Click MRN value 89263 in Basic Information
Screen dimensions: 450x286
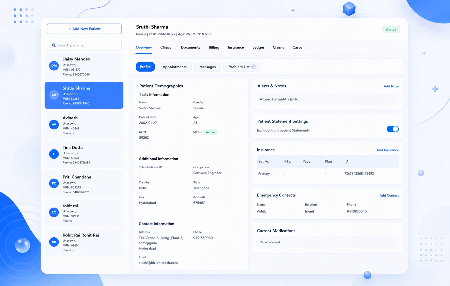(144, 138)
